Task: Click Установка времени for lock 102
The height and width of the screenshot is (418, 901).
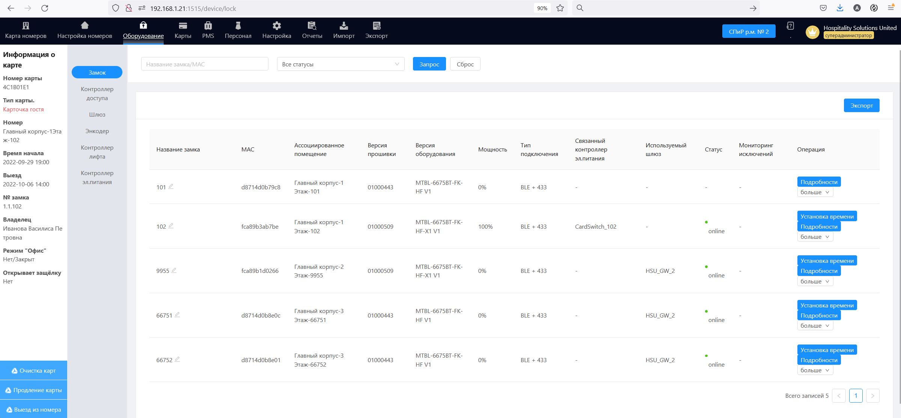Action: point(827,217)
